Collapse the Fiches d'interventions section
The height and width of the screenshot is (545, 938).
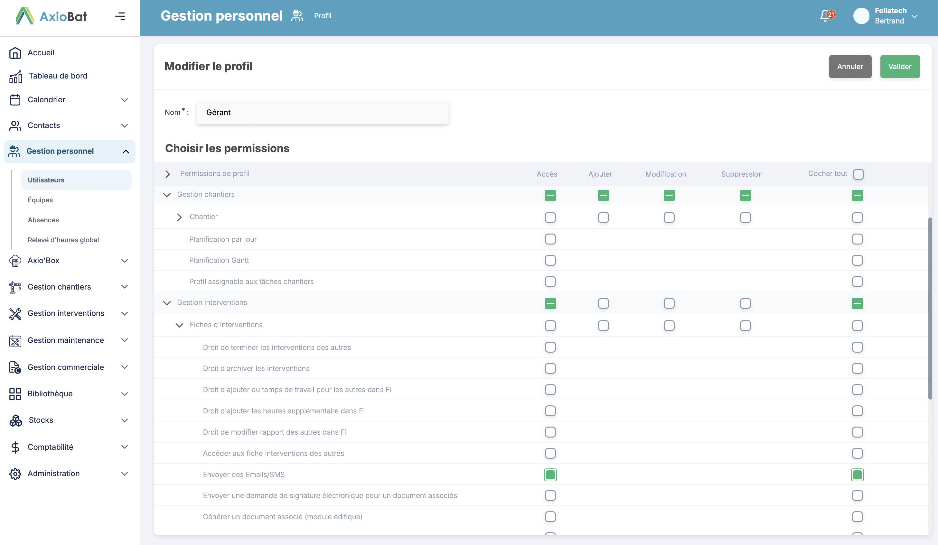(179, 325)
